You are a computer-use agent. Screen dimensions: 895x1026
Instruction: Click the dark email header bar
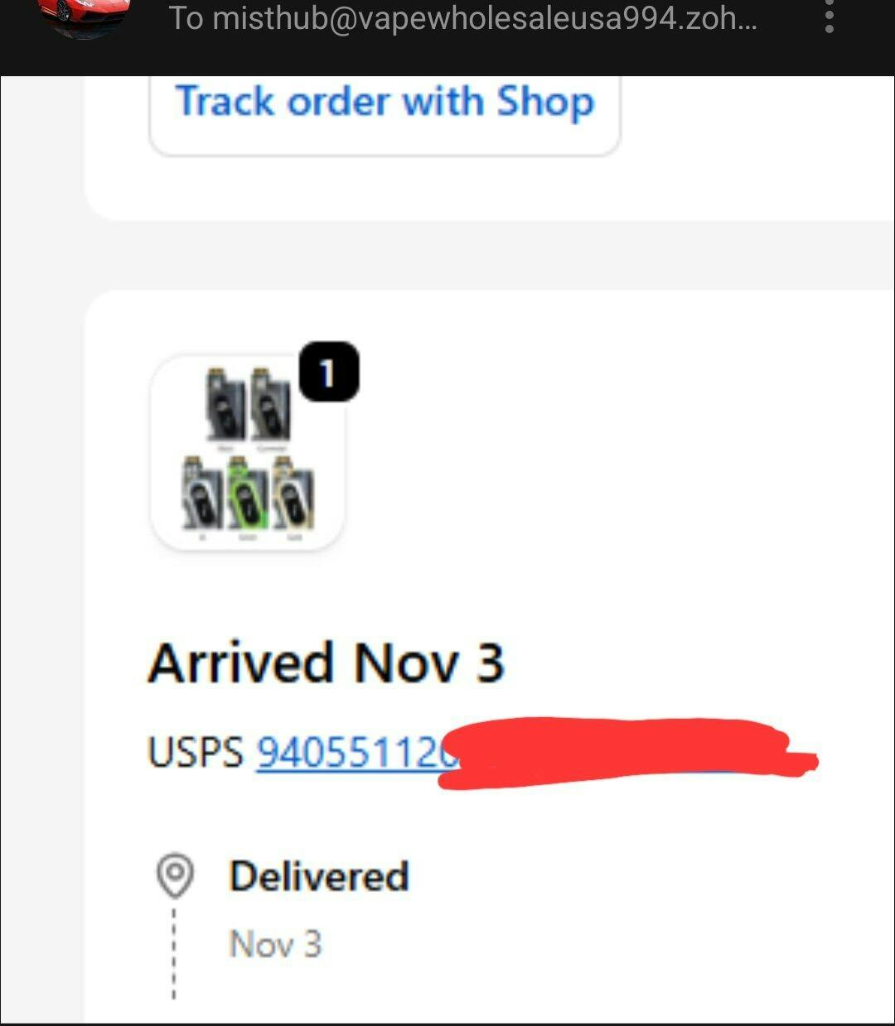[x=447, y=37]
